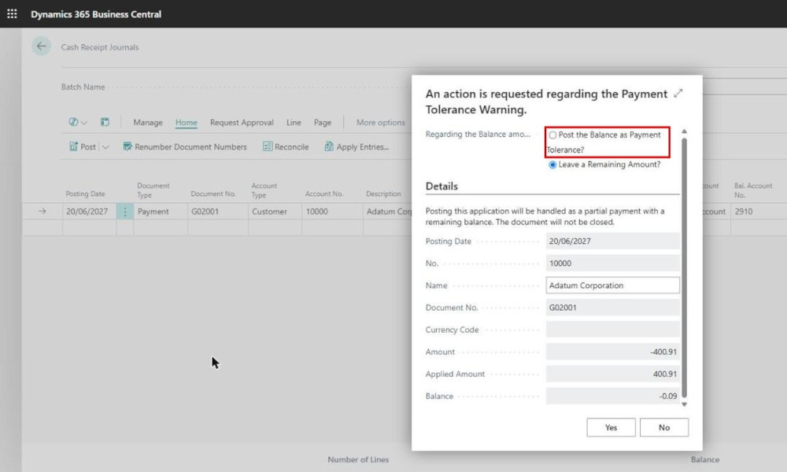
Task: Switch to the Home tab
Action: pos(187,123)
